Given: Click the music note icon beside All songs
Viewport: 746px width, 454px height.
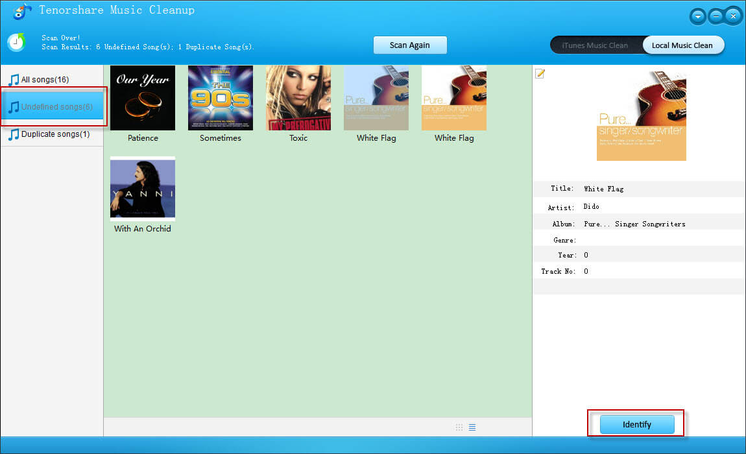Looking at the screenshot, I should pyautogui.click(x=14, y=80).
